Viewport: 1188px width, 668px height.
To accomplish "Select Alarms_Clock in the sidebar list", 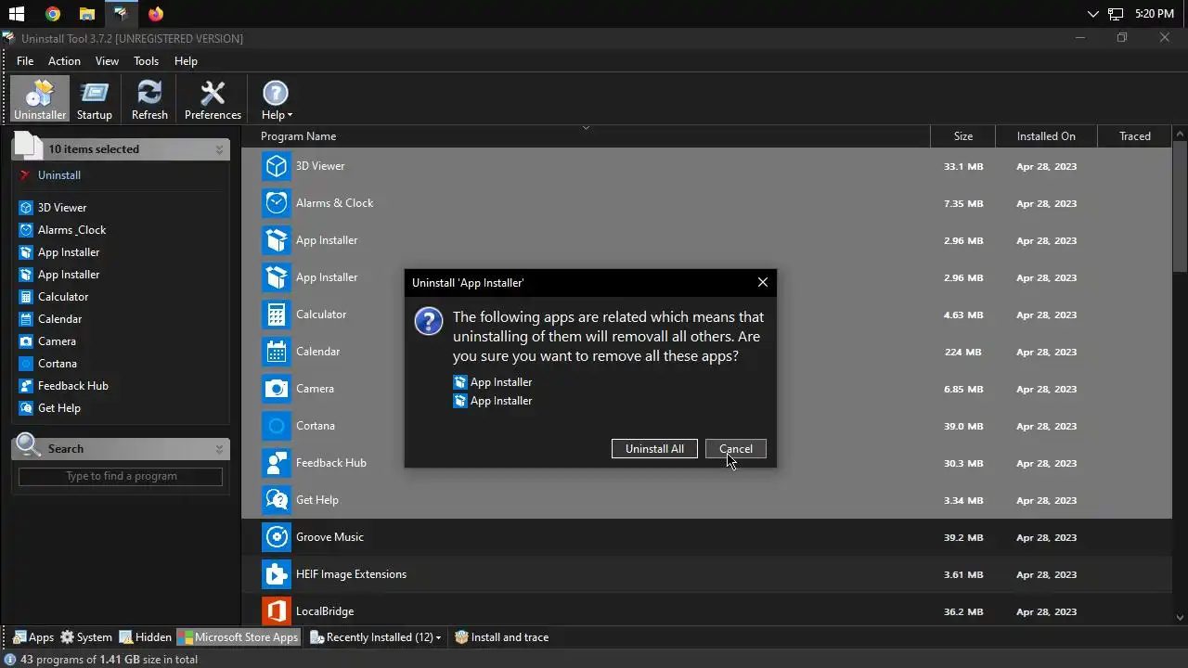I will (71, 230).
